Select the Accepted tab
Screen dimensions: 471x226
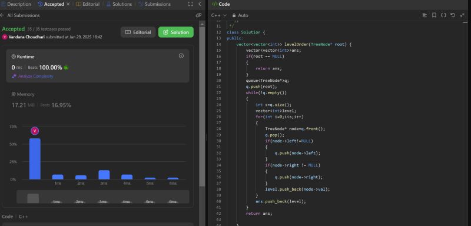click(51, 4)
